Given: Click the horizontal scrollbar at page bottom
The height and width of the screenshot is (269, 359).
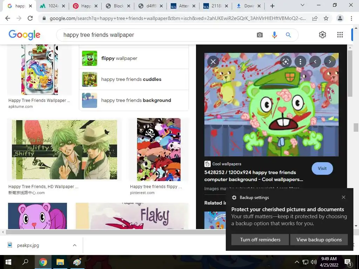Looking at the screenshot, I should tap(115, 232).
